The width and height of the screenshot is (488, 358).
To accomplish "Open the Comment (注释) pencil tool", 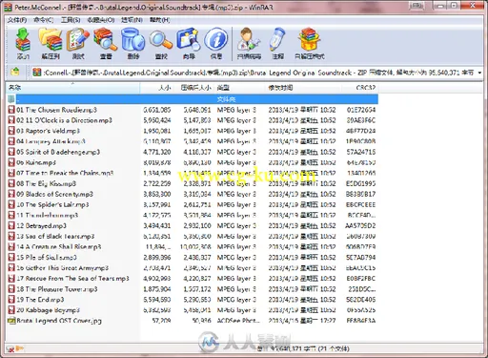I will (277, 43).
